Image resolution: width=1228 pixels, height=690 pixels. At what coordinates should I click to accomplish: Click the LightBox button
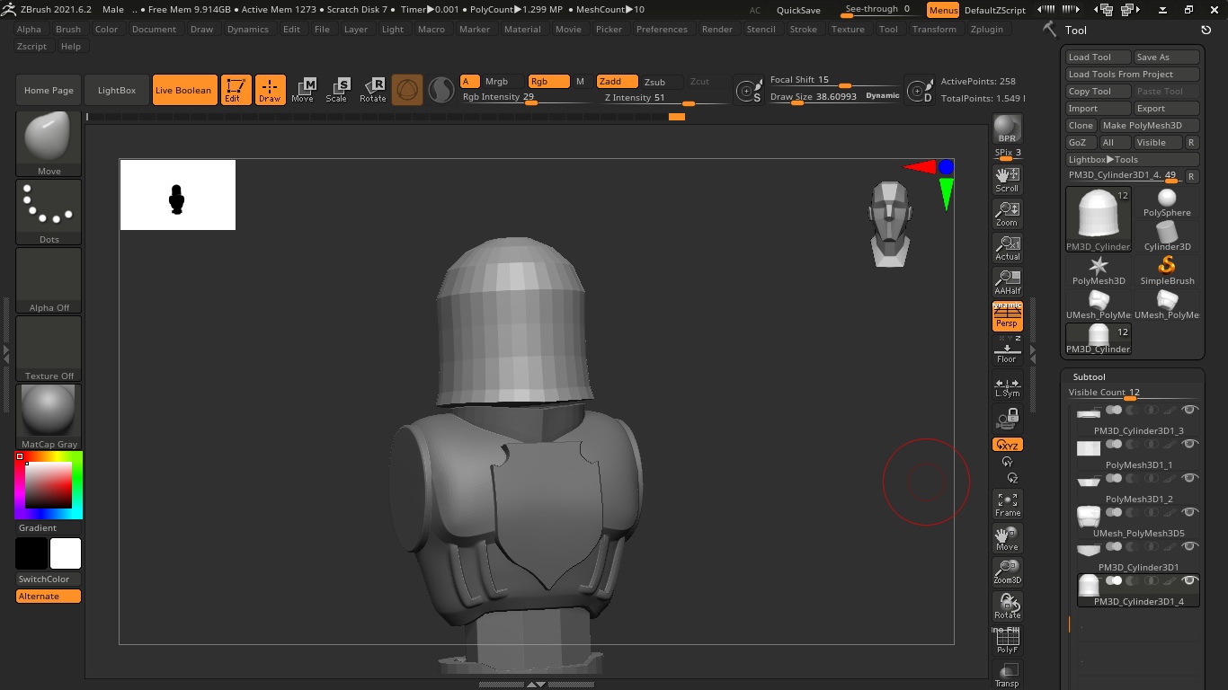(x=117, y=90)
